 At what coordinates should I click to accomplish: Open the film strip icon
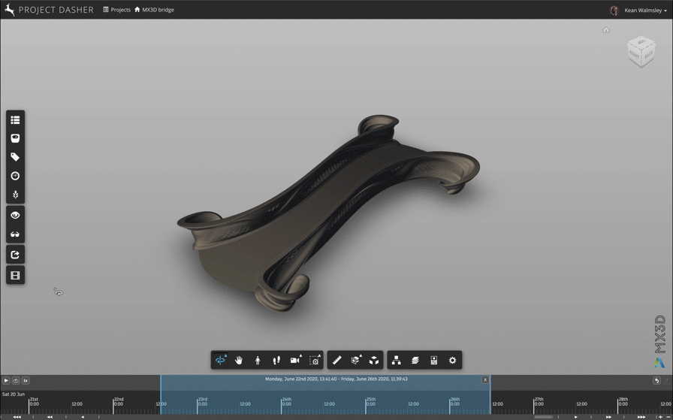tap(15, 276)
